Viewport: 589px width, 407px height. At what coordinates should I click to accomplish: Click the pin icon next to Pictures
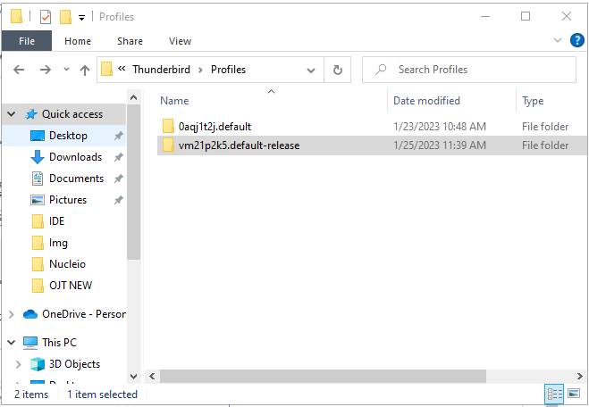click(x=118, y=200)
